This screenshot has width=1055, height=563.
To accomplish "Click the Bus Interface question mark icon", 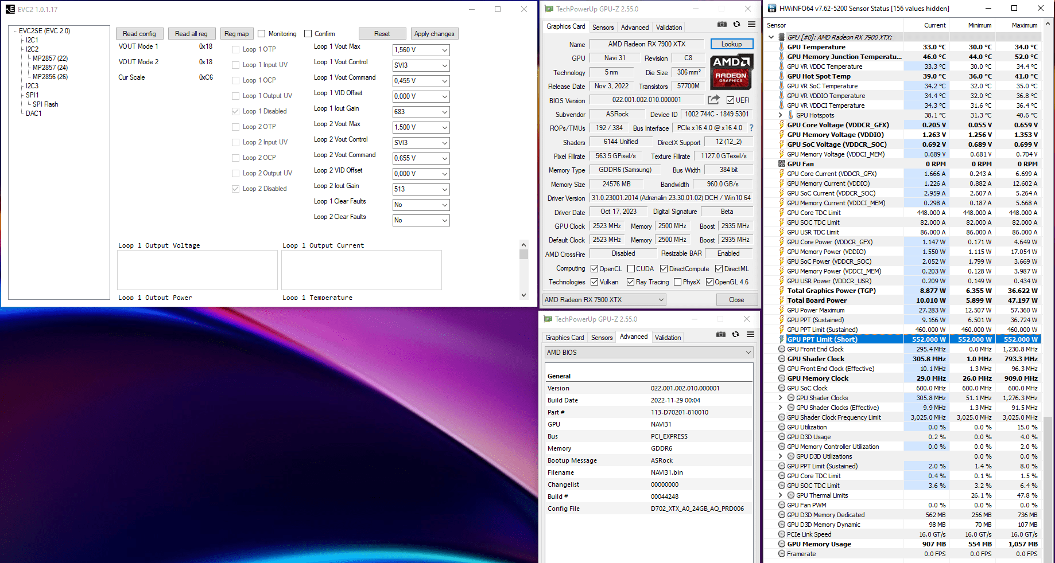I will 751,128.
